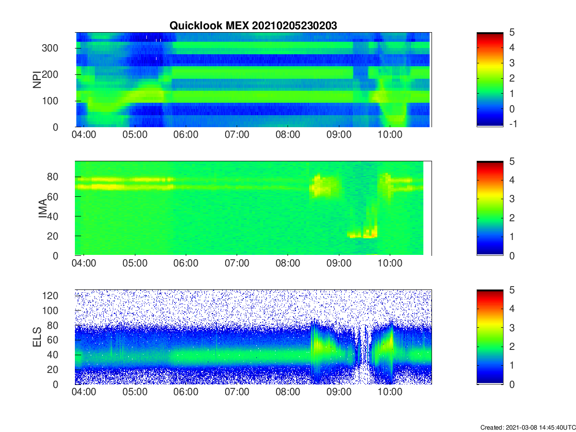Click the NPI spectrogram panel
The width and height of the screenshot is (576, 432).
click(253, 80)
